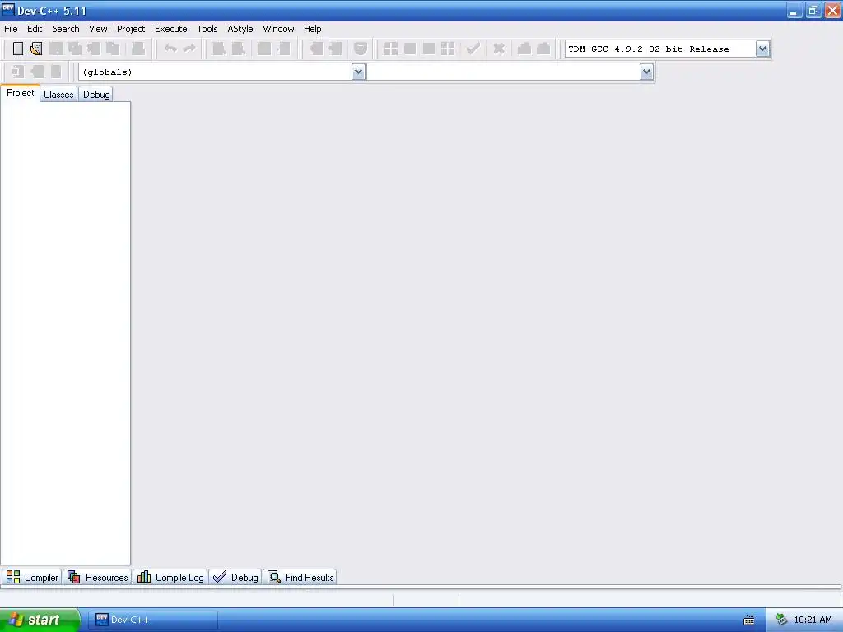Open the Find Results bottom tab
Image resolution: width=843 pixels, height=632 pixels.
point(300,577)
